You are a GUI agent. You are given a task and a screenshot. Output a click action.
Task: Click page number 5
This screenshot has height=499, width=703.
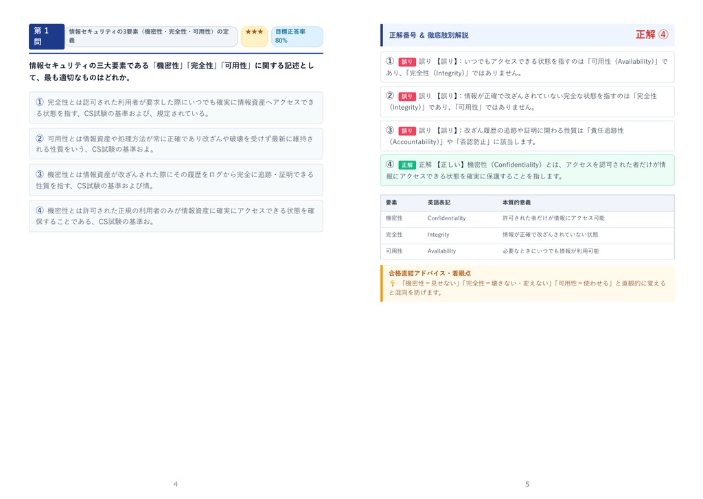click(527, 484)
